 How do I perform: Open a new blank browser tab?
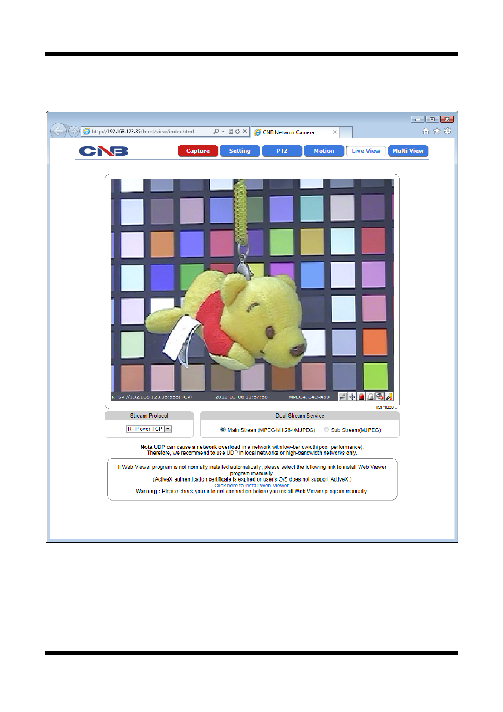pyautogui.click(x=346, y=132)
